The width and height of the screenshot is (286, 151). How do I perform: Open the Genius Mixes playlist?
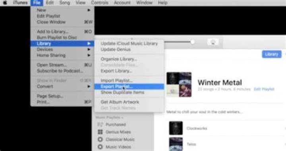pyautogui.click(x=118, y=132)
